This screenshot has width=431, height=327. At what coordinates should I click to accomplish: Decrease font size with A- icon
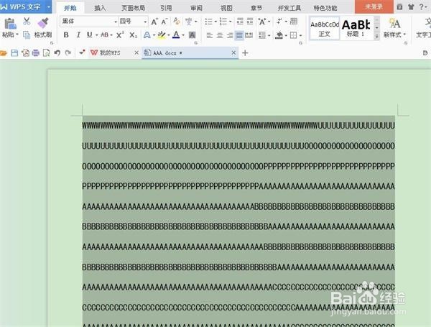click(x=164, y=22)
